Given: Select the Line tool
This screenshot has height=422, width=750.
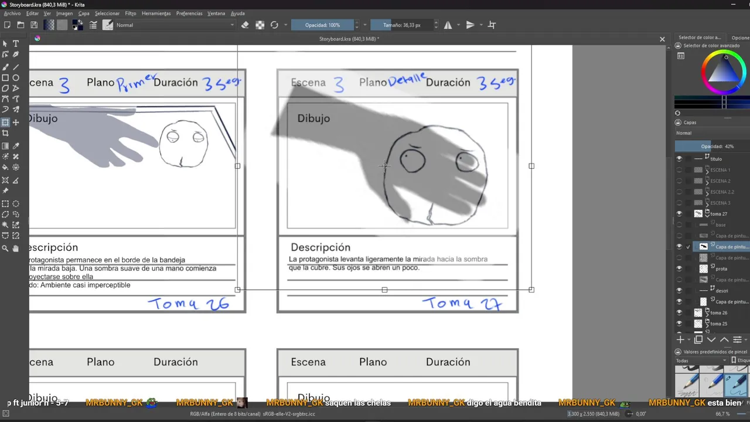Looking at the screenshot, I should coord(16,67).
